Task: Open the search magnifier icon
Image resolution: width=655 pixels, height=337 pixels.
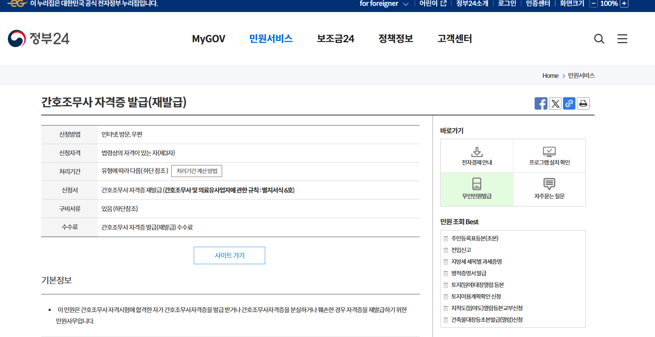Action: click(599, 39)
